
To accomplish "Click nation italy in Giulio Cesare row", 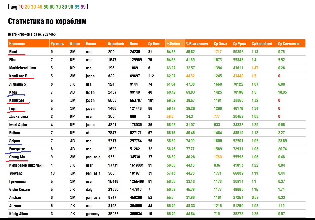I will [x=89, y=189].
